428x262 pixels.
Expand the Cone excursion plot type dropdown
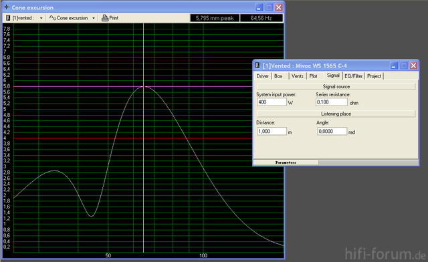pos(94,18)
